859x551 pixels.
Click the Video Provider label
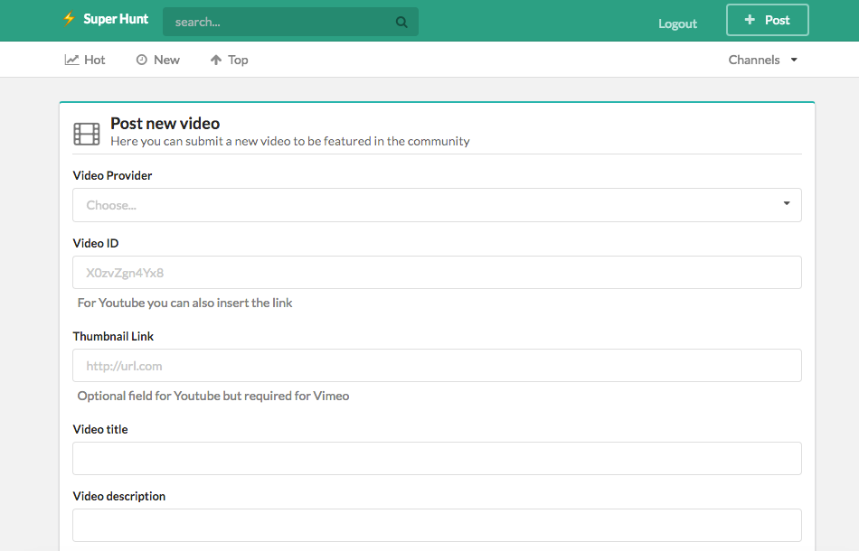coord(112,175)
